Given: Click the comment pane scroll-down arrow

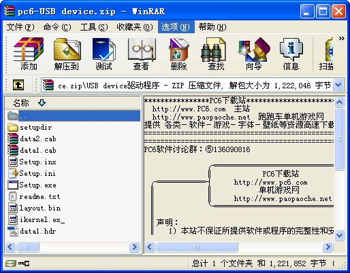Looking at the screenshot, I should 339,235.
